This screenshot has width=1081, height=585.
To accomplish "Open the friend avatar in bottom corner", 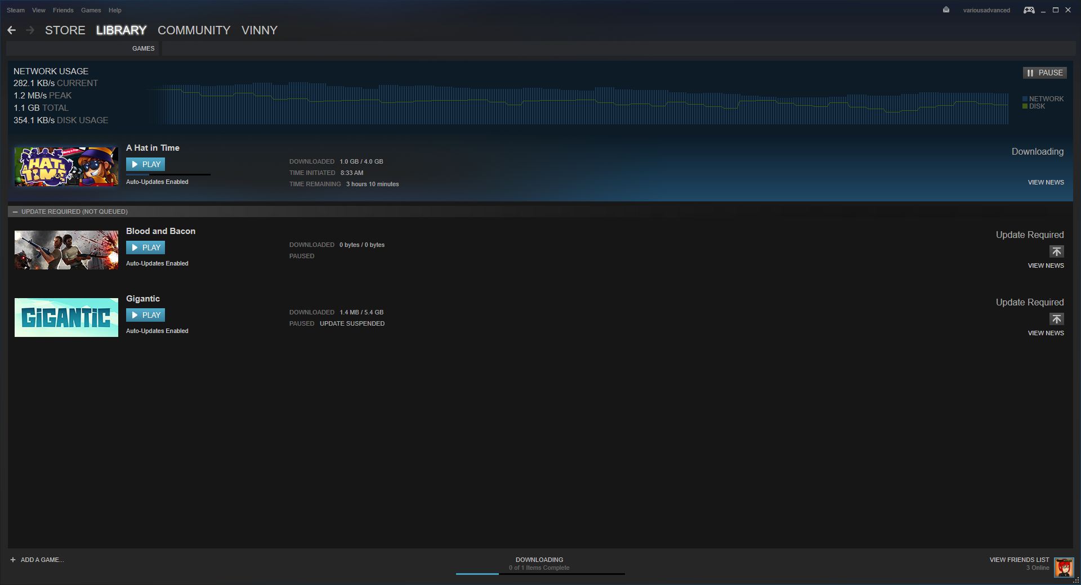I will pyautogui.click(x=1064, y=567).
